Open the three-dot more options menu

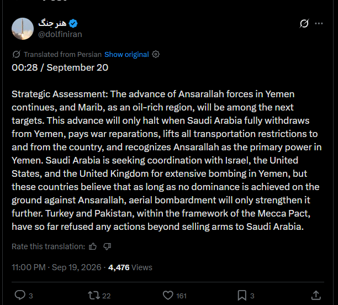(x=319, y=24)
